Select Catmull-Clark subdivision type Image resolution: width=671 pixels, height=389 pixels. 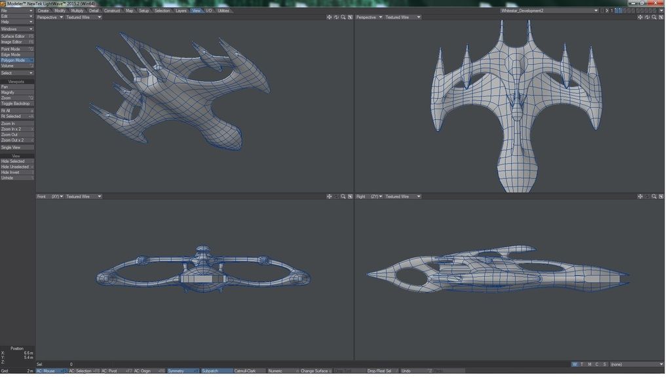pos(250,371)
